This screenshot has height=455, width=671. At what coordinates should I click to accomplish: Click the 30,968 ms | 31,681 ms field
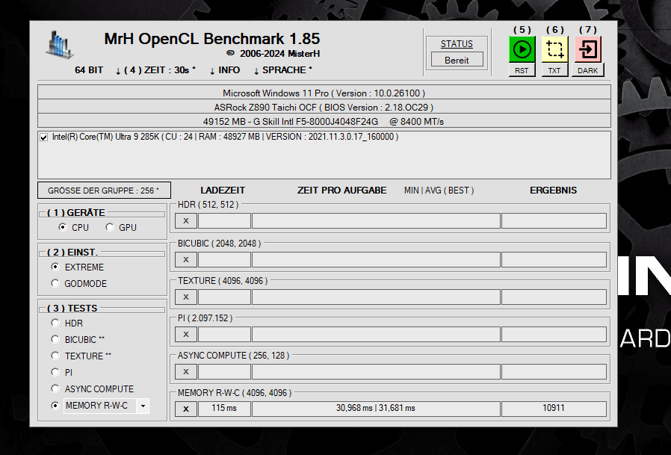click(376, 409)
